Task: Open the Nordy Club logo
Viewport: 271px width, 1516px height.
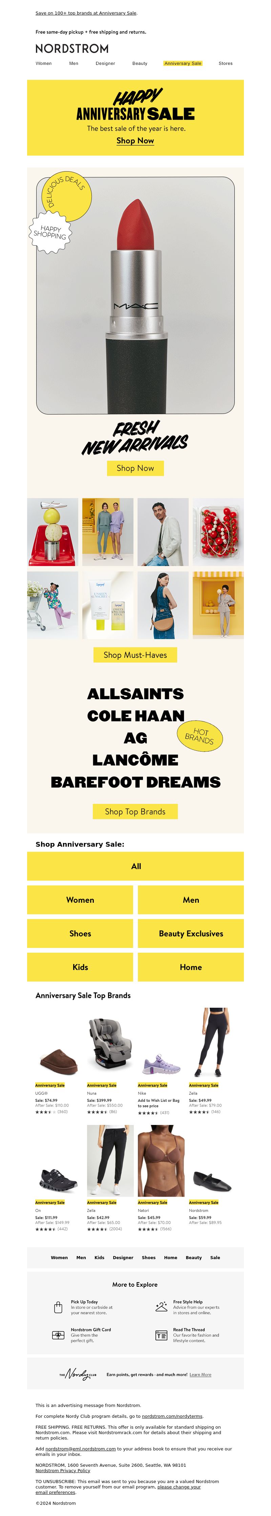Action: tap(78, 1375)
